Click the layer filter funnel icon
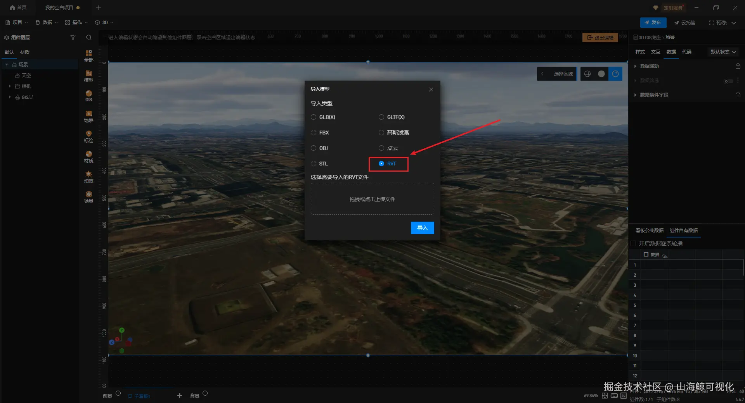 click(73, 38)
